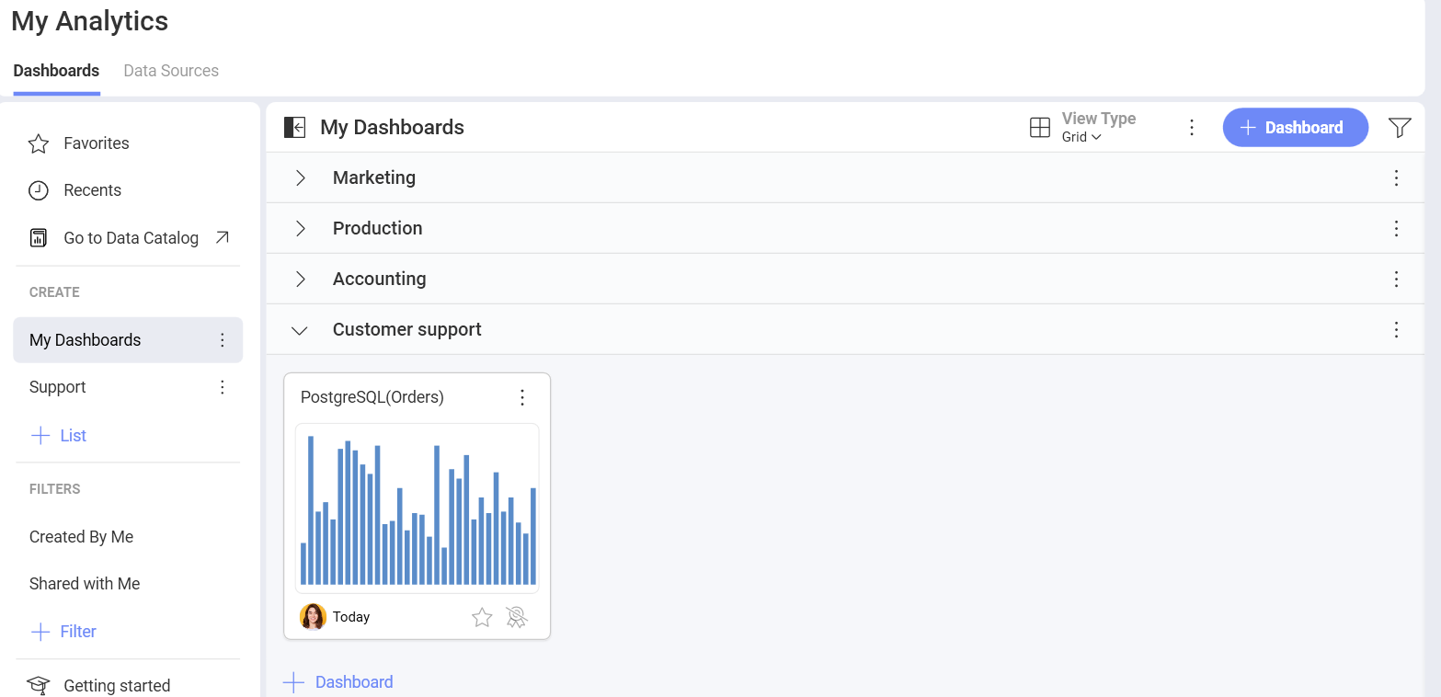
Task: Click the blue + Dashboard button
Action: (x=1295, y=128)
